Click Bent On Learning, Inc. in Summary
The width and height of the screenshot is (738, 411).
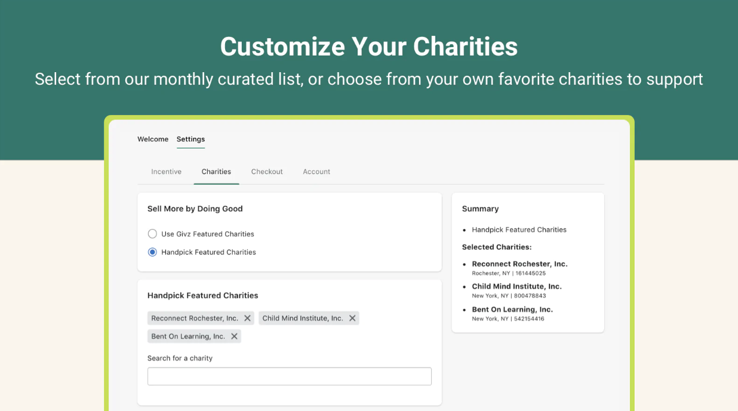pyautogui.click(x=512, y=310)
